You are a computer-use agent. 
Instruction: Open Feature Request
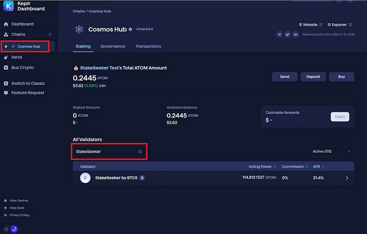28,93
